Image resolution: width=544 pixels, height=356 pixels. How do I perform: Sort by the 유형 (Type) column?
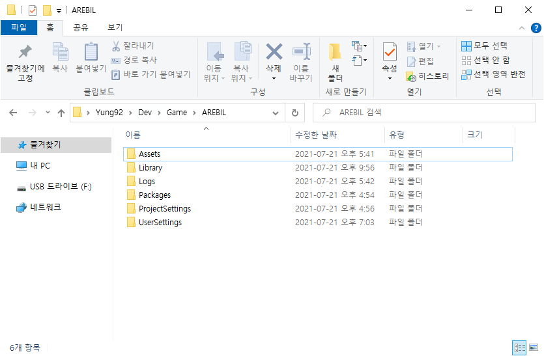coord(423,135)
